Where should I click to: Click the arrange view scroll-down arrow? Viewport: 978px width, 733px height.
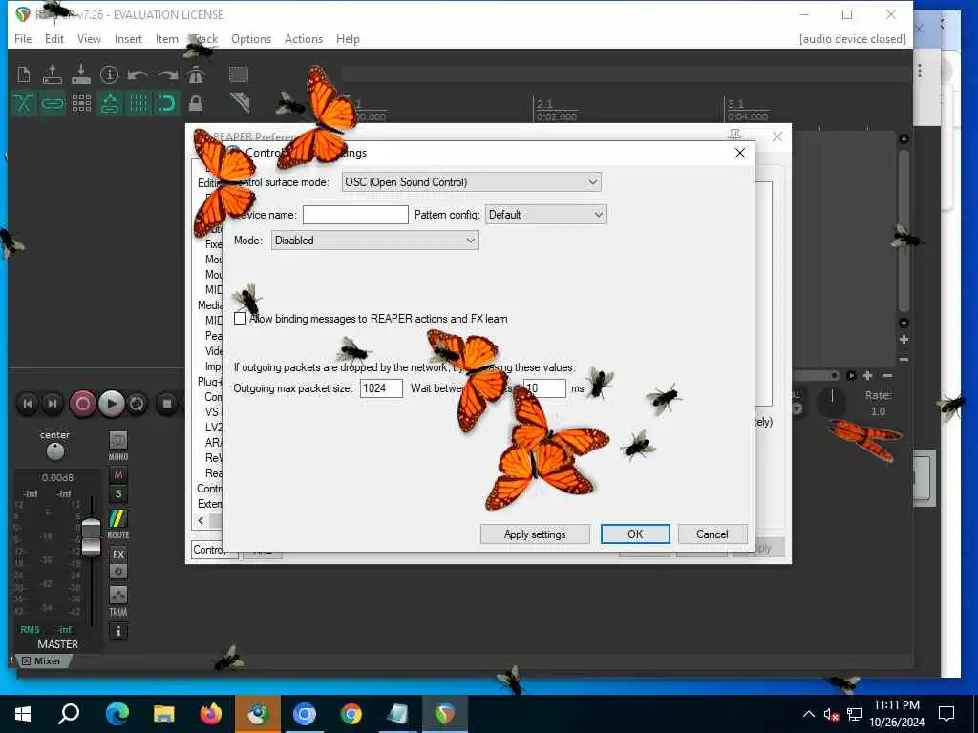[904, 323]
